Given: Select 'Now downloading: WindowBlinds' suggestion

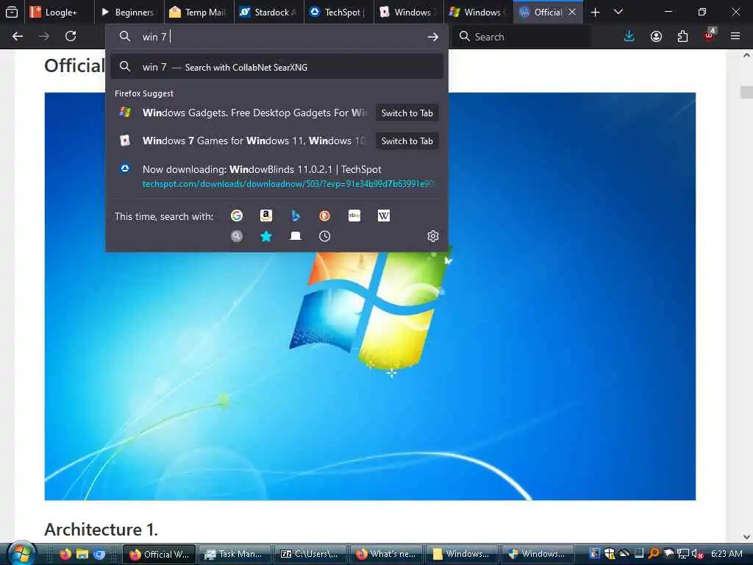Looking at the screenshot, I should coord(276,175).
